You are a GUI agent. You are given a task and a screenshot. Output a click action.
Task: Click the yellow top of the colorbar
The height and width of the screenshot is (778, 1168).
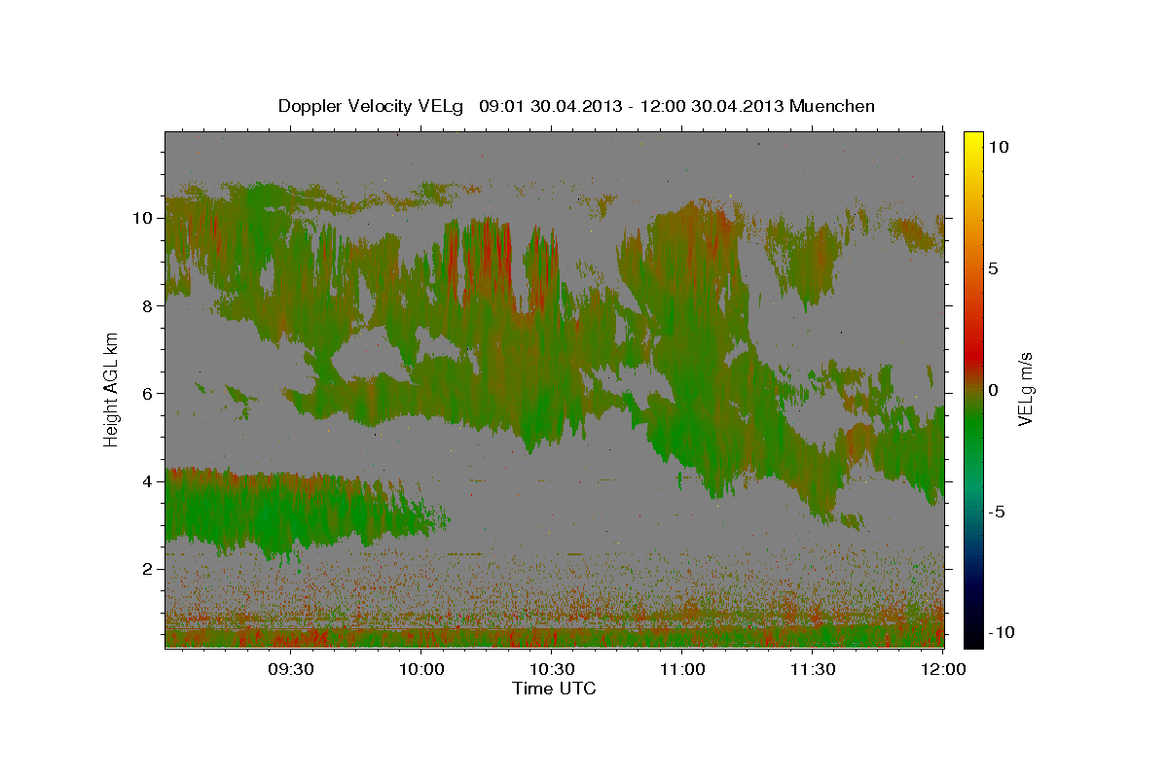pyautogui.click(x=972, y=141)
